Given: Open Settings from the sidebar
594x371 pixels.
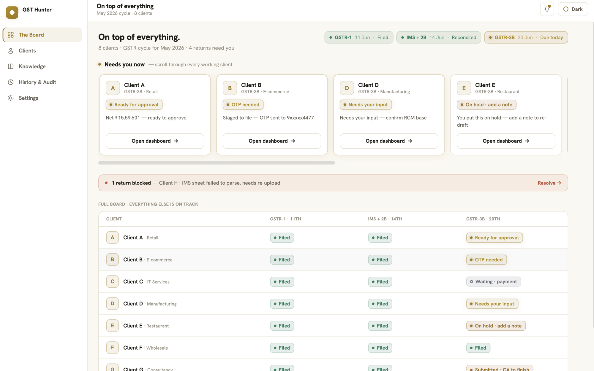Looking at the screenshot, I should pyautogui.click(x=42, y=98).
